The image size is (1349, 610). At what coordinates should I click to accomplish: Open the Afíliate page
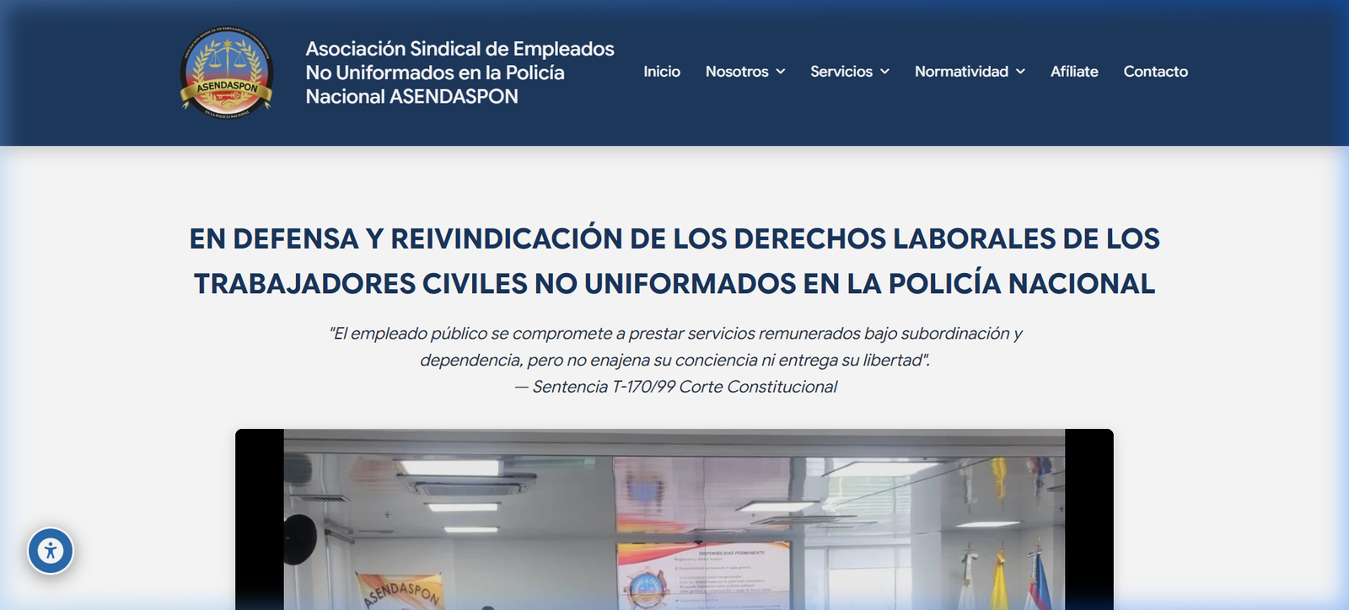coord(1074,72)
